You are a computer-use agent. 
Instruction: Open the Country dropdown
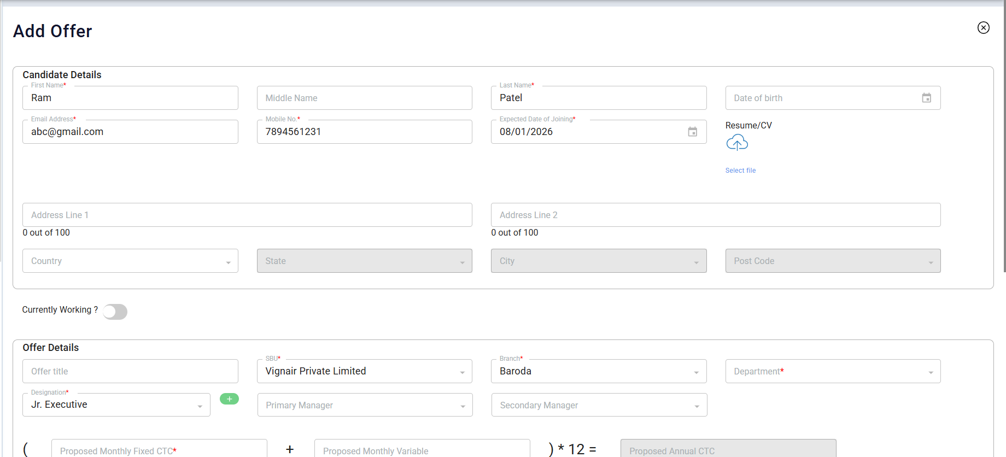pyautogui.click(x=130, y=261)
